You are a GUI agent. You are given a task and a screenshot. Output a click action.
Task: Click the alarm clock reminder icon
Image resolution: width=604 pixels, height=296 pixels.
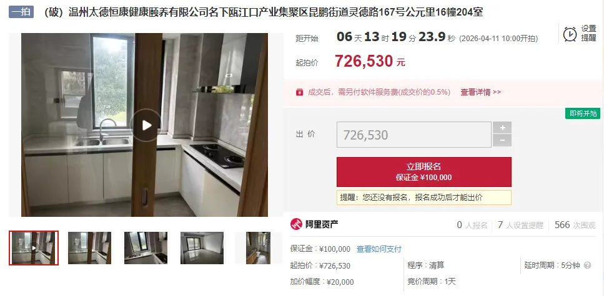click(x=570, y=34)
